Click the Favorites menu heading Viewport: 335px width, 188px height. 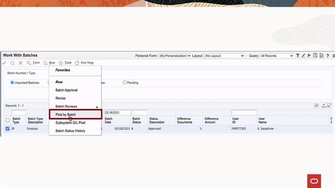pyautogui.click(x=63, y=70)
